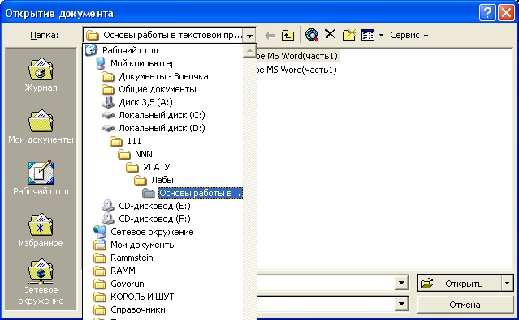Open Избранное in the places bar
This screenshot has width=519, height=320.
41,230
